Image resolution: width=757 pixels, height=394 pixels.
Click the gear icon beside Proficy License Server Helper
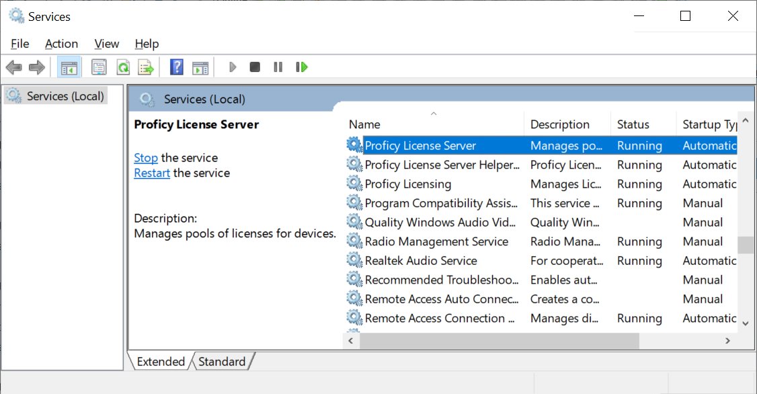[354, 164]
